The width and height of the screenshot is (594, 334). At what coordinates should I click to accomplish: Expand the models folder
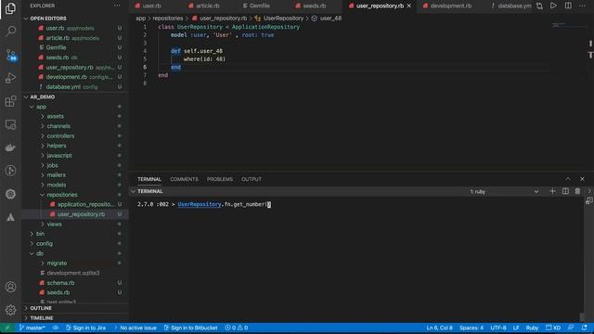(x=57, y=185)
